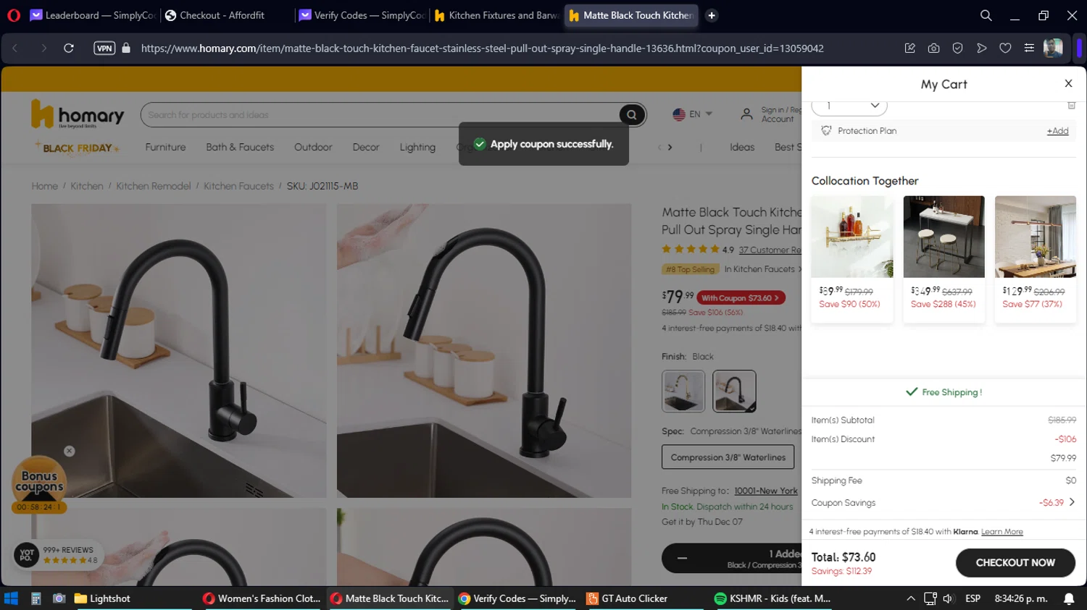Search open tabs with magnifier icon
This screenshot has width=1087, height=610.
click(x=986, y=15)
